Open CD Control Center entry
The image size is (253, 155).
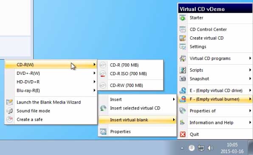[x=215, y=30]
